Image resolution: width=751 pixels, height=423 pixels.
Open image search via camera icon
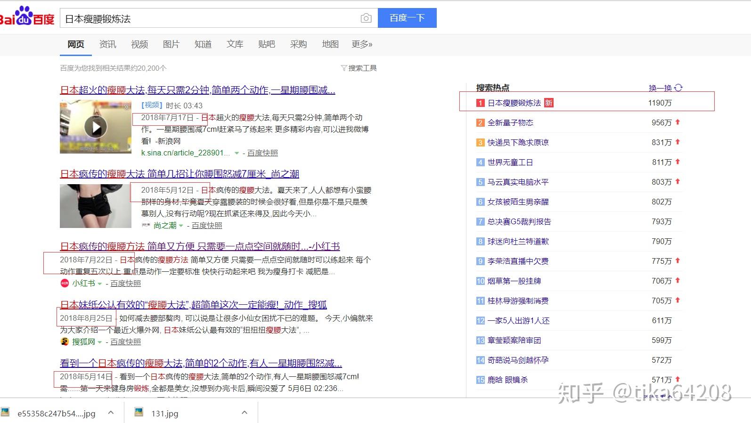tap(366, 18)
